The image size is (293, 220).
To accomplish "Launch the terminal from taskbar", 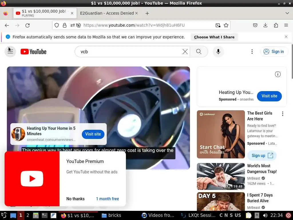I will [x=44, y=215].
